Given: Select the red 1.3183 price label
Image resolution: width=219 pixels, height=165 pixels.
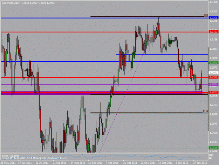Looking at the screenshot, I should point(213,32).
